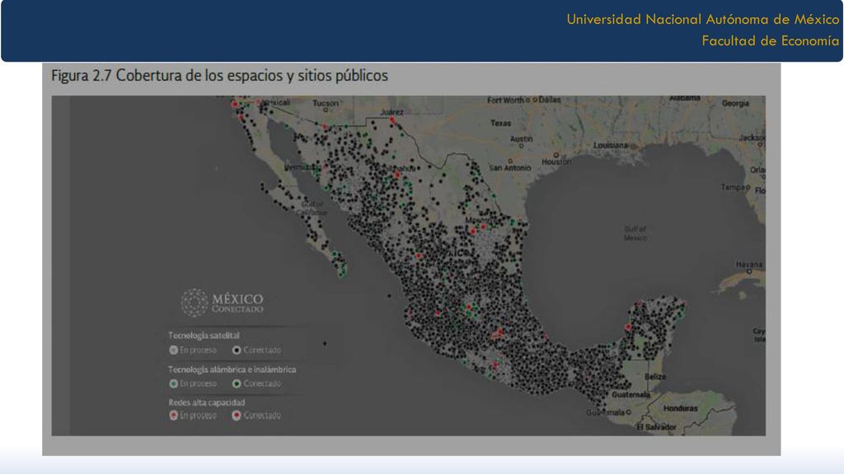
Task: Click the Havana city label
Action: pos(748,264)
